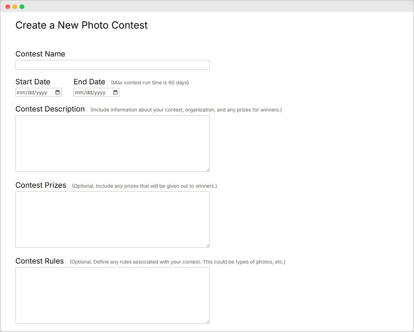414x332 pixels.
Task: Click inside the Contest Rules text area
Action: point(112,295)
